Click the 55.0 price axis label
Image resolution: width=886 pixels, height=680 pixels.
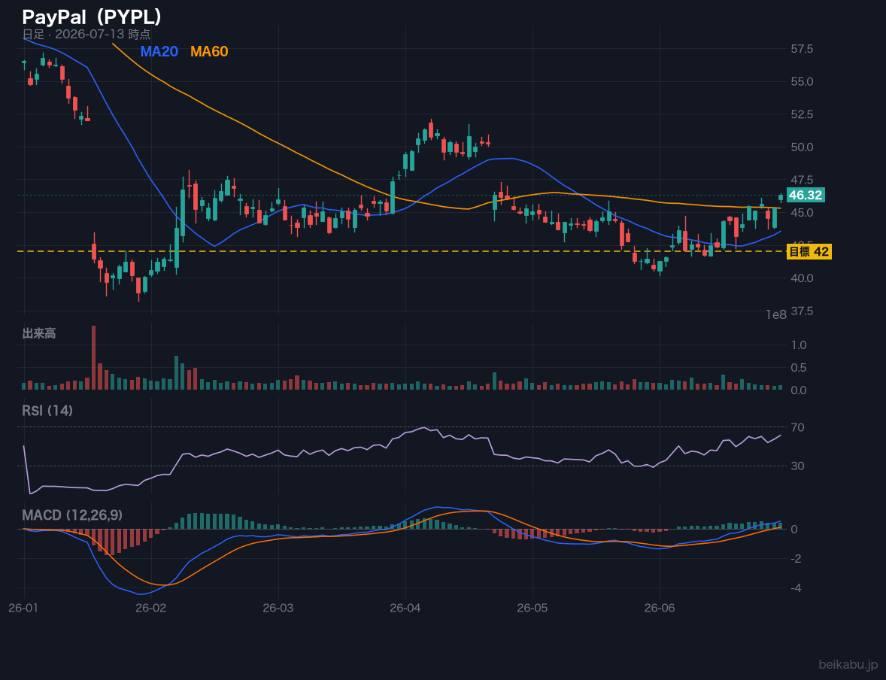coord(802,82)
